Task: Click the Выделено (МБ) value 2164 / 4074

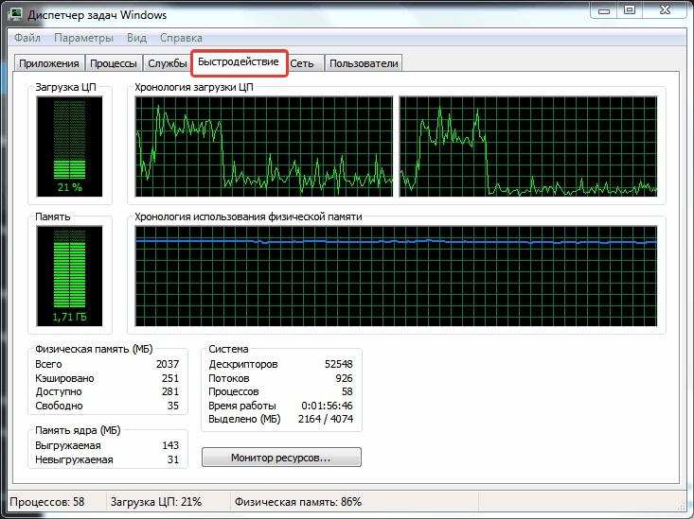Action: click(326, 419)
